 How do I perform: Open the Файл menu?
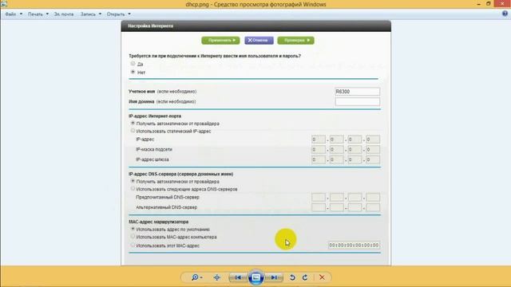(14, 14)
